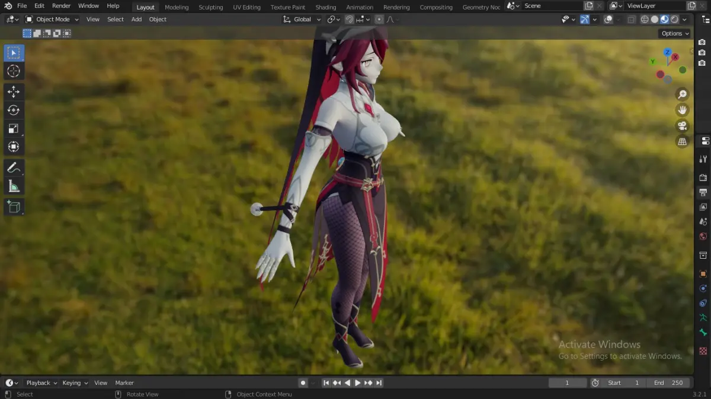
Task: Open the pivot point dropdown
Action: pyautogui.click(x=334, y=19)
